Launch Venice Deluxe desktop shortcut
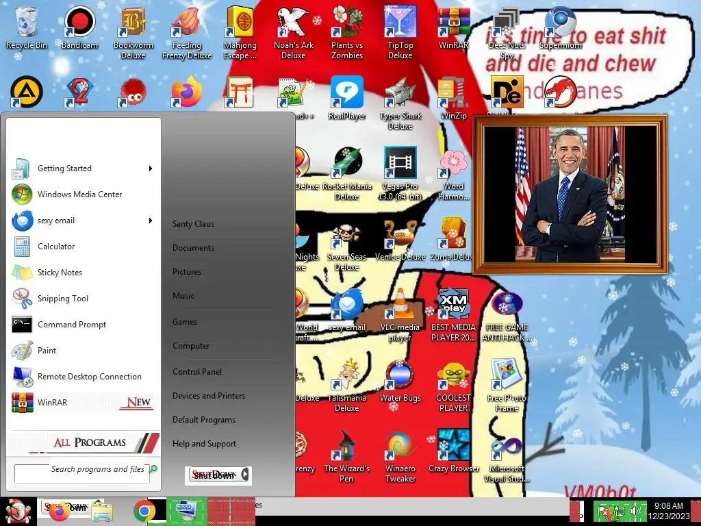 (400, 240)
